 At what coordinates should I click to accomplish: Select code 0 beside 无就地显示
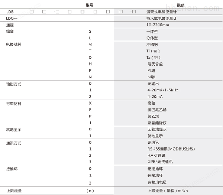90,129
